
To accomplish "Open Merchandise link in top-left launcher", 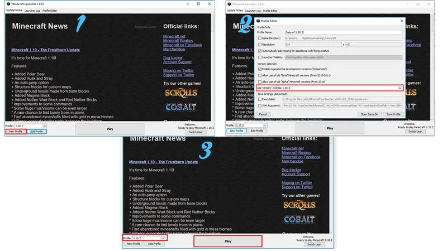I will click(x=174, y=49).
